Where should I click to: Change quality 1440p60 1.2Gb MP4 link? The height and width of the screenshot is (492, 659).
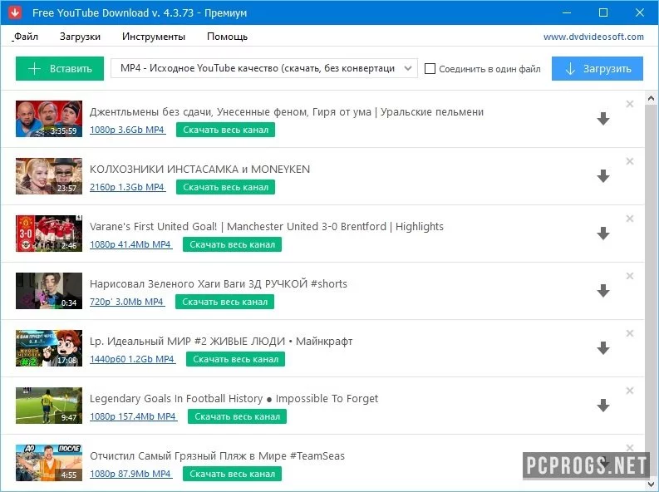point(132,359)
